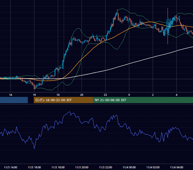Click the 11/3 14:00 time label
193x170 pixels.
(x=11, y=167)
